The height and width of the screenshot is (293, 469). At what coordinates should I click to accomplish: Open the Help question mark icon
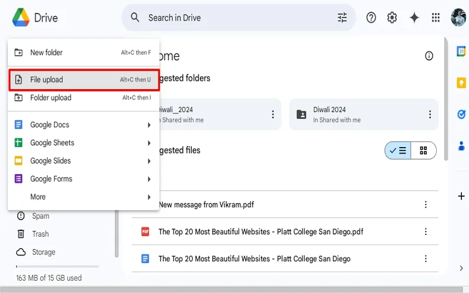coord(371,18)
